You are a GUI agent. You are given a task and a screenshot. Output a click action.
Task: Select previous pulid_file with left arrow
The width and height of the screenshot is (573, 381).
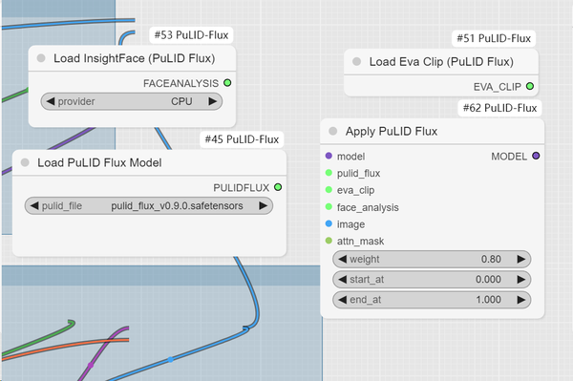(34, 205)
